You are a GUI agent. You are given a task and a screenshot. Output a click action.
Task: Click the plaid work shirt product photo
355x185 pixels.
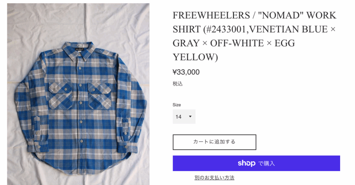click(78, 94)
